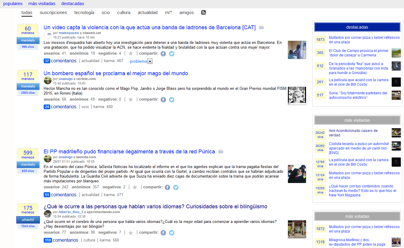Open sidebar link 'Soria: Soy totalmente partidario...'

(x=358, y=95)
